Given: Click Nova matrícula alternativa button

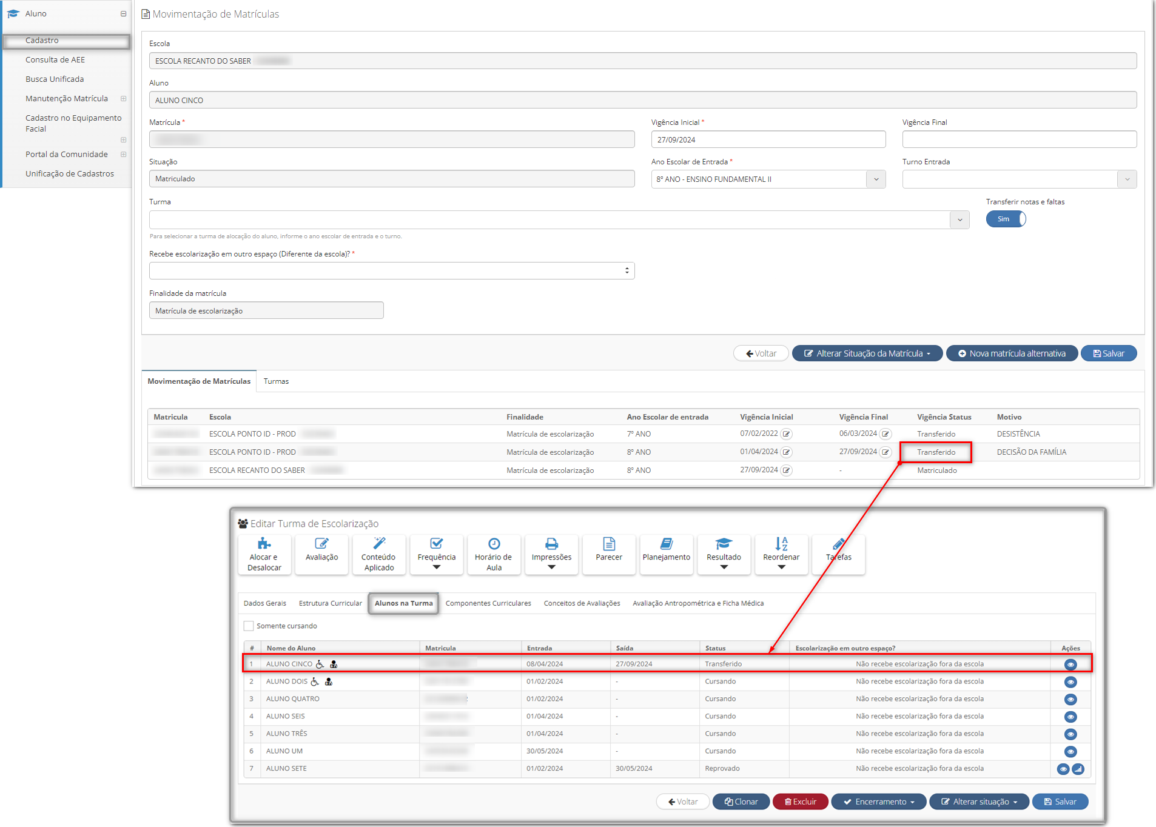Looking at the screenshot, I should [1012, 353].
